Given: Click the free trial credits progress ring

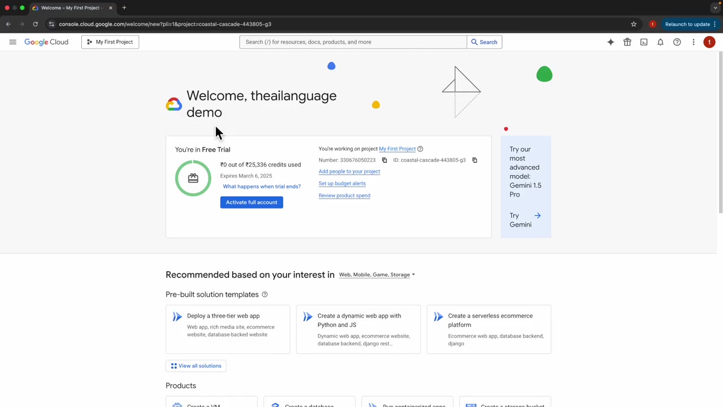Looking at the screenshot, I should [193, 178].
